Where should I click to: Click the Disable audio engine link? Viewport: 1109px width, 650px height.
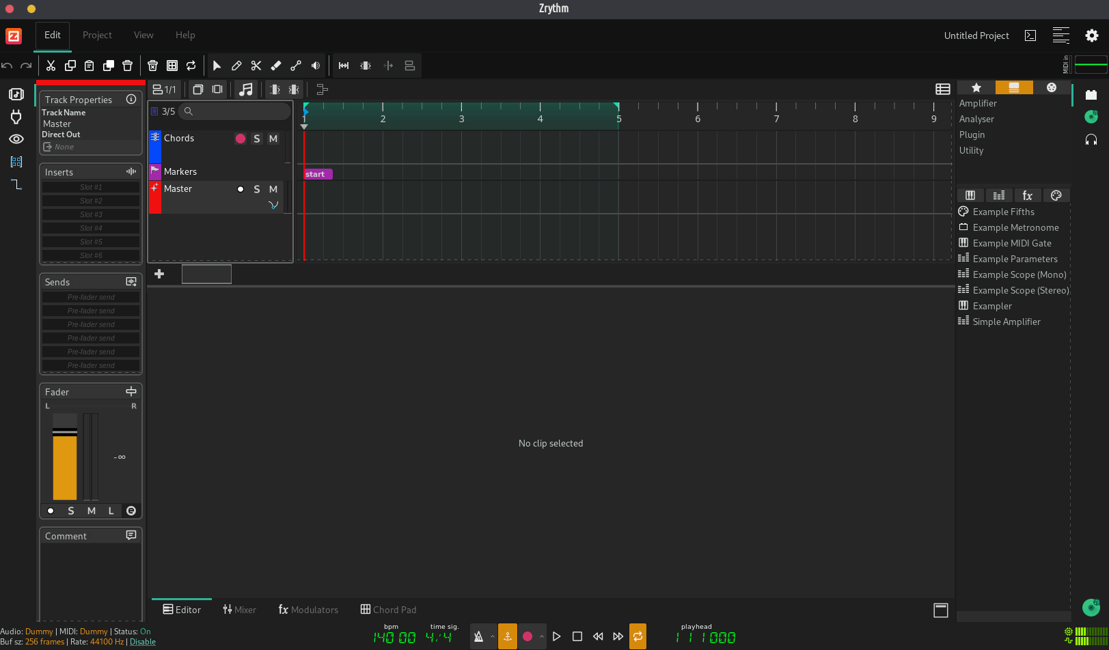tap(143, 642)
